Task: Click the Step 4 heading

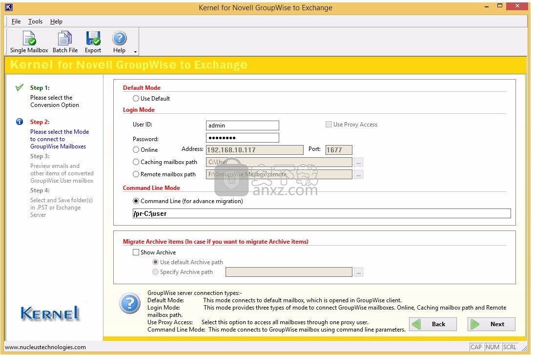Action: (x=40, y=190)
